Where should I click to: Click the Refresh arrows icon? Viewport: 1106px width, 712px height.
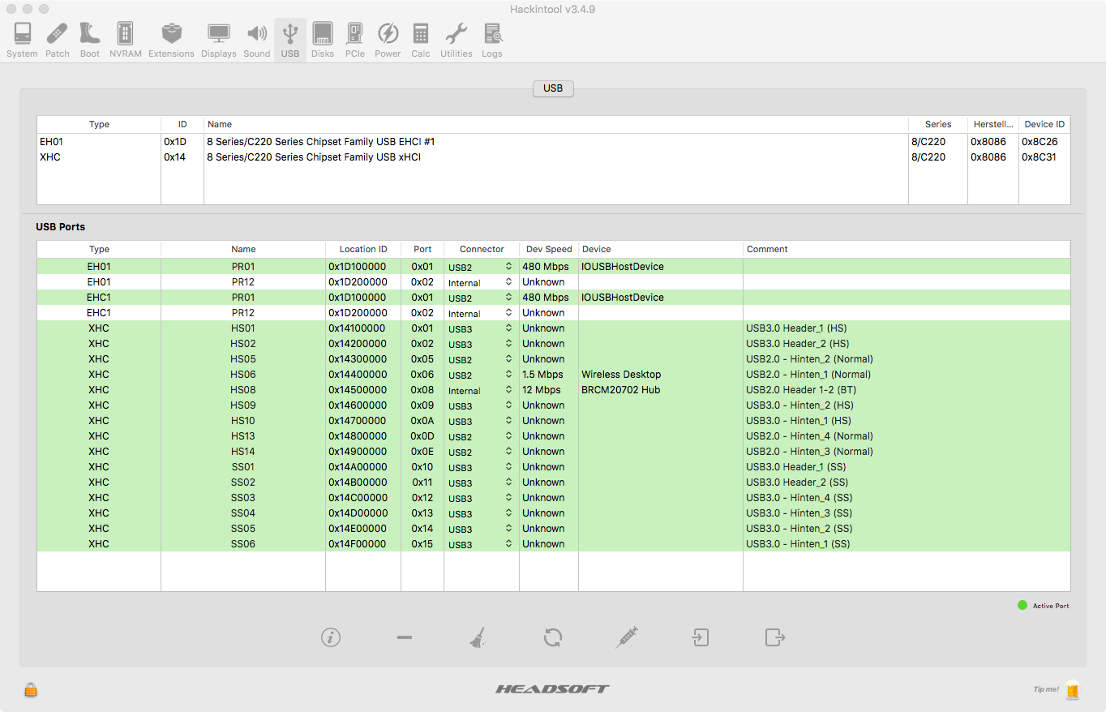[553, 637]
